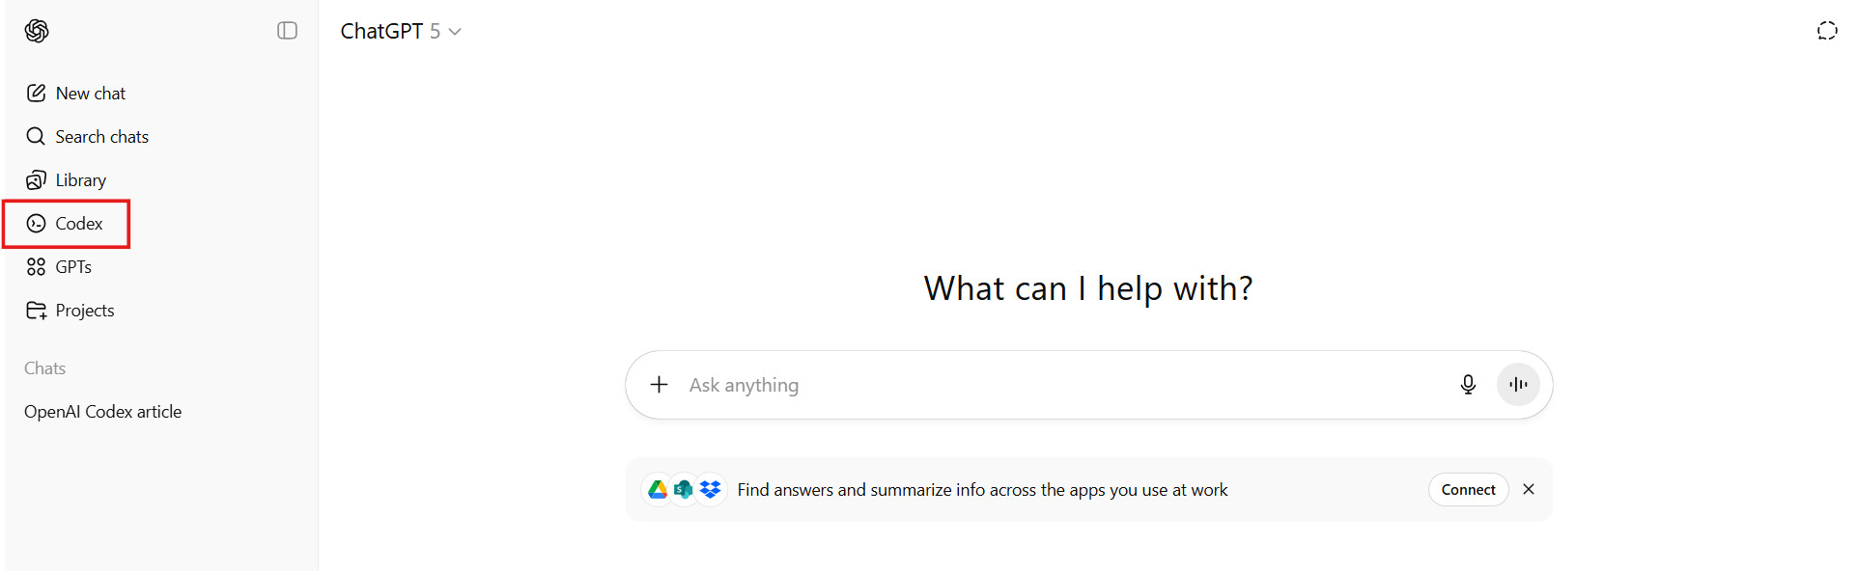Viewport: 1857px width, 571px height.
Task: Dismiss the connect apps banner
Action: [x=1529, y=489]
